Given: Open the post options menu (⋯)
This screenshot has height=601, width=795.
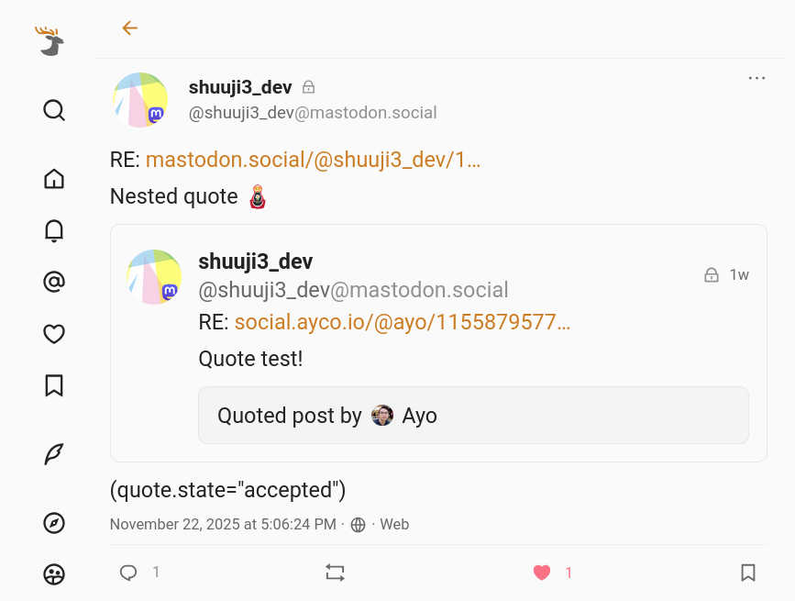Looking at the screenshot, I should pyautogui.click(x=756, y=78).
